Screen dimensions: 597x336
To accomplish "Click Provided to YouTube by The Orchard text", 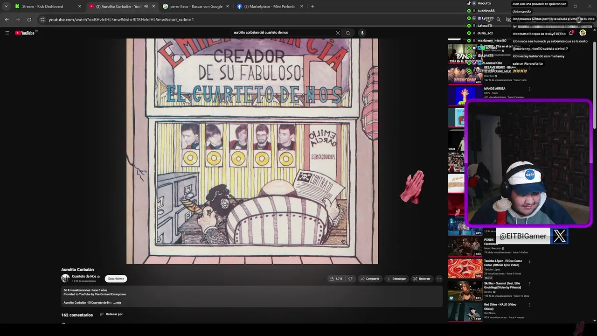I will point(95,294).
